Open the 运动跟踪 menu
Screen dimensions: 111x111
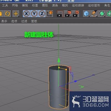tap(78, 5)
